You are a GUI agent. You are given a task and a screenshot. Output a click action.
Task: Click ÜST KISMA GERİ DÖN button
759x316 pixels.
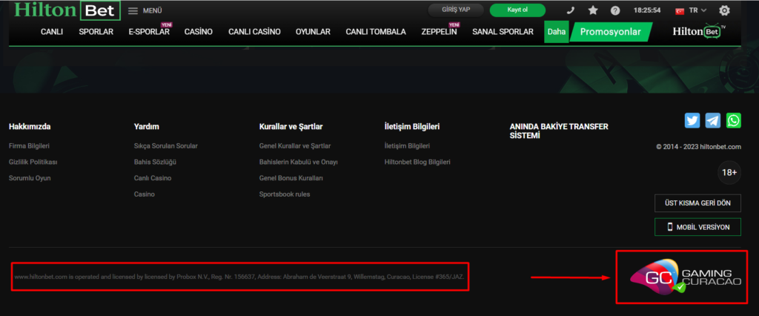(x=697, y=203)
